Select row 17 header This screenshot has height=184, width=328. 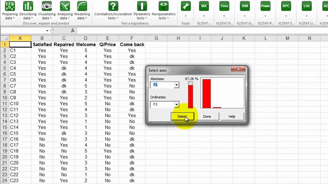5,139
